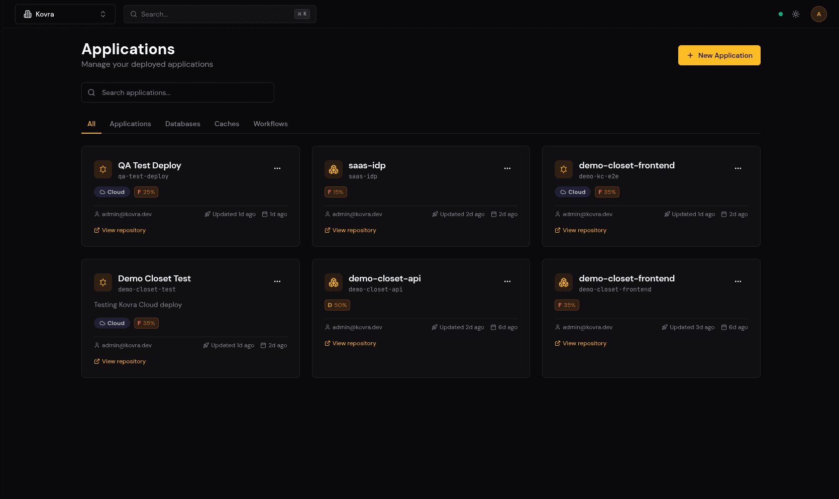Viewport: 839px width, 499px height.
Task: Open View repository link on saas-idp card
Action: click(350, 230)
